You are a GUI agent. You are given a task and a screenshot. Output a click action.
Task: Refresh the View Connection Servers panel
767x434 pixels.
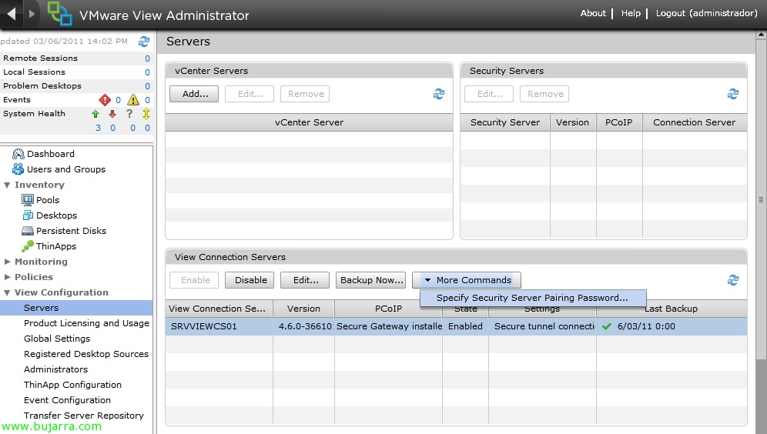733,280
